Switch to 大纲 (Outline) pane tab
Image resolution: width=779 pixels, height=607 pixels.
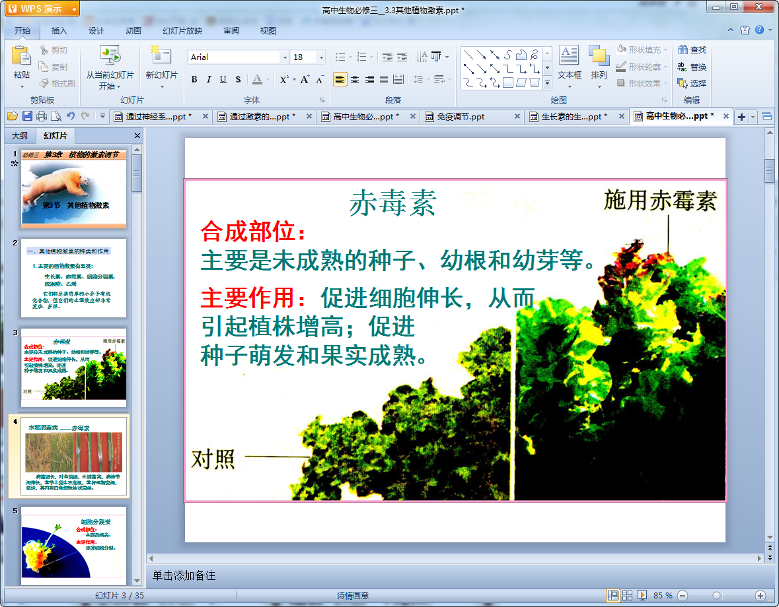[x=20, y=135]
